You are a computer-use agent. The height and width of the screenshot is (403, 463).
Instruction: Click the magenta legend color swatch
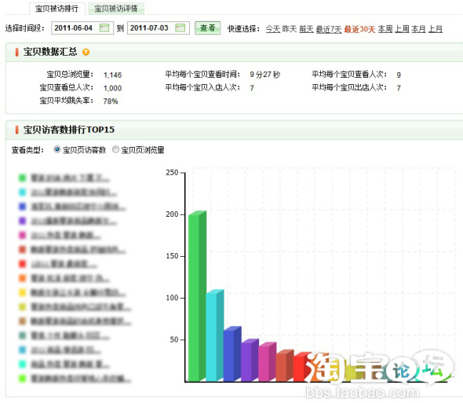(x=23, y=235)
